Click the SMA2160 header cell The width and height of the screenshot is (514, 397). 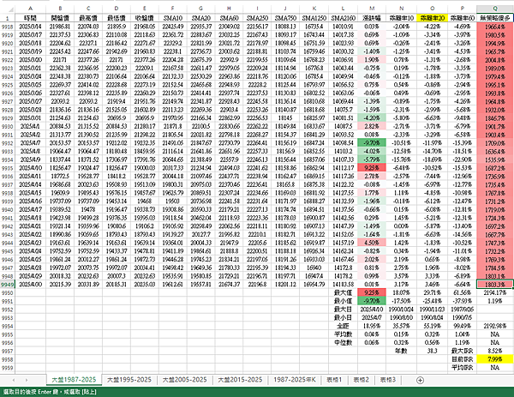[343, 18]
